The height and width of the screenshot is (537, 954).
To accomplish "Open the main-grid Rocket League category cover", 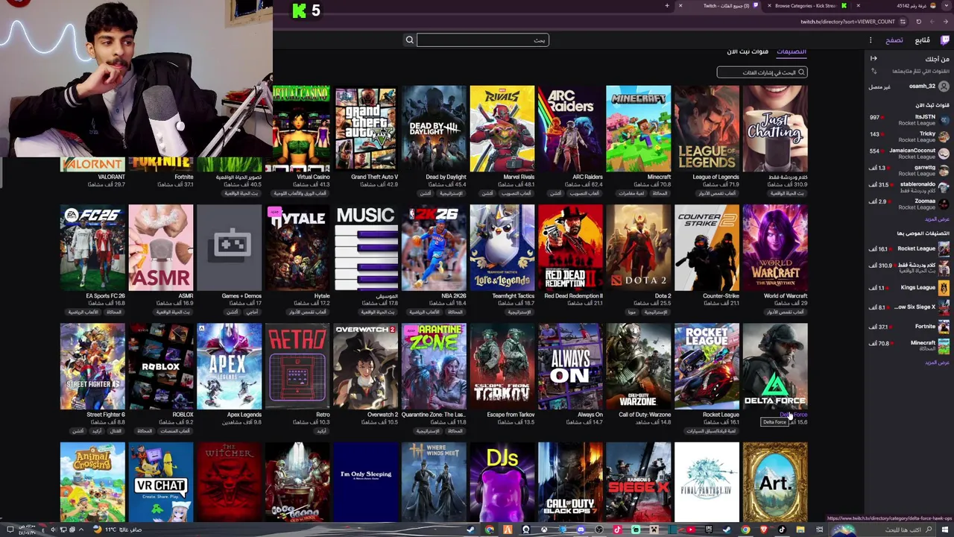I will pyautogui.click(x=707, y=366).
